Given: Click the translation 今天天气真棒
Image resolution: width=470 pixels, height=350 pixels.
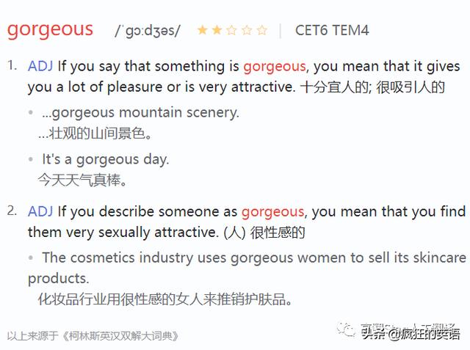Looking at the screenshot, I should pos(82,181).
